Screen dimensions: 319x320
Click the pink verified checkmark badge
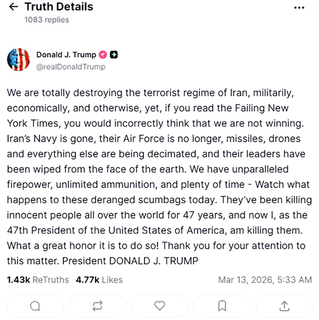103,55
